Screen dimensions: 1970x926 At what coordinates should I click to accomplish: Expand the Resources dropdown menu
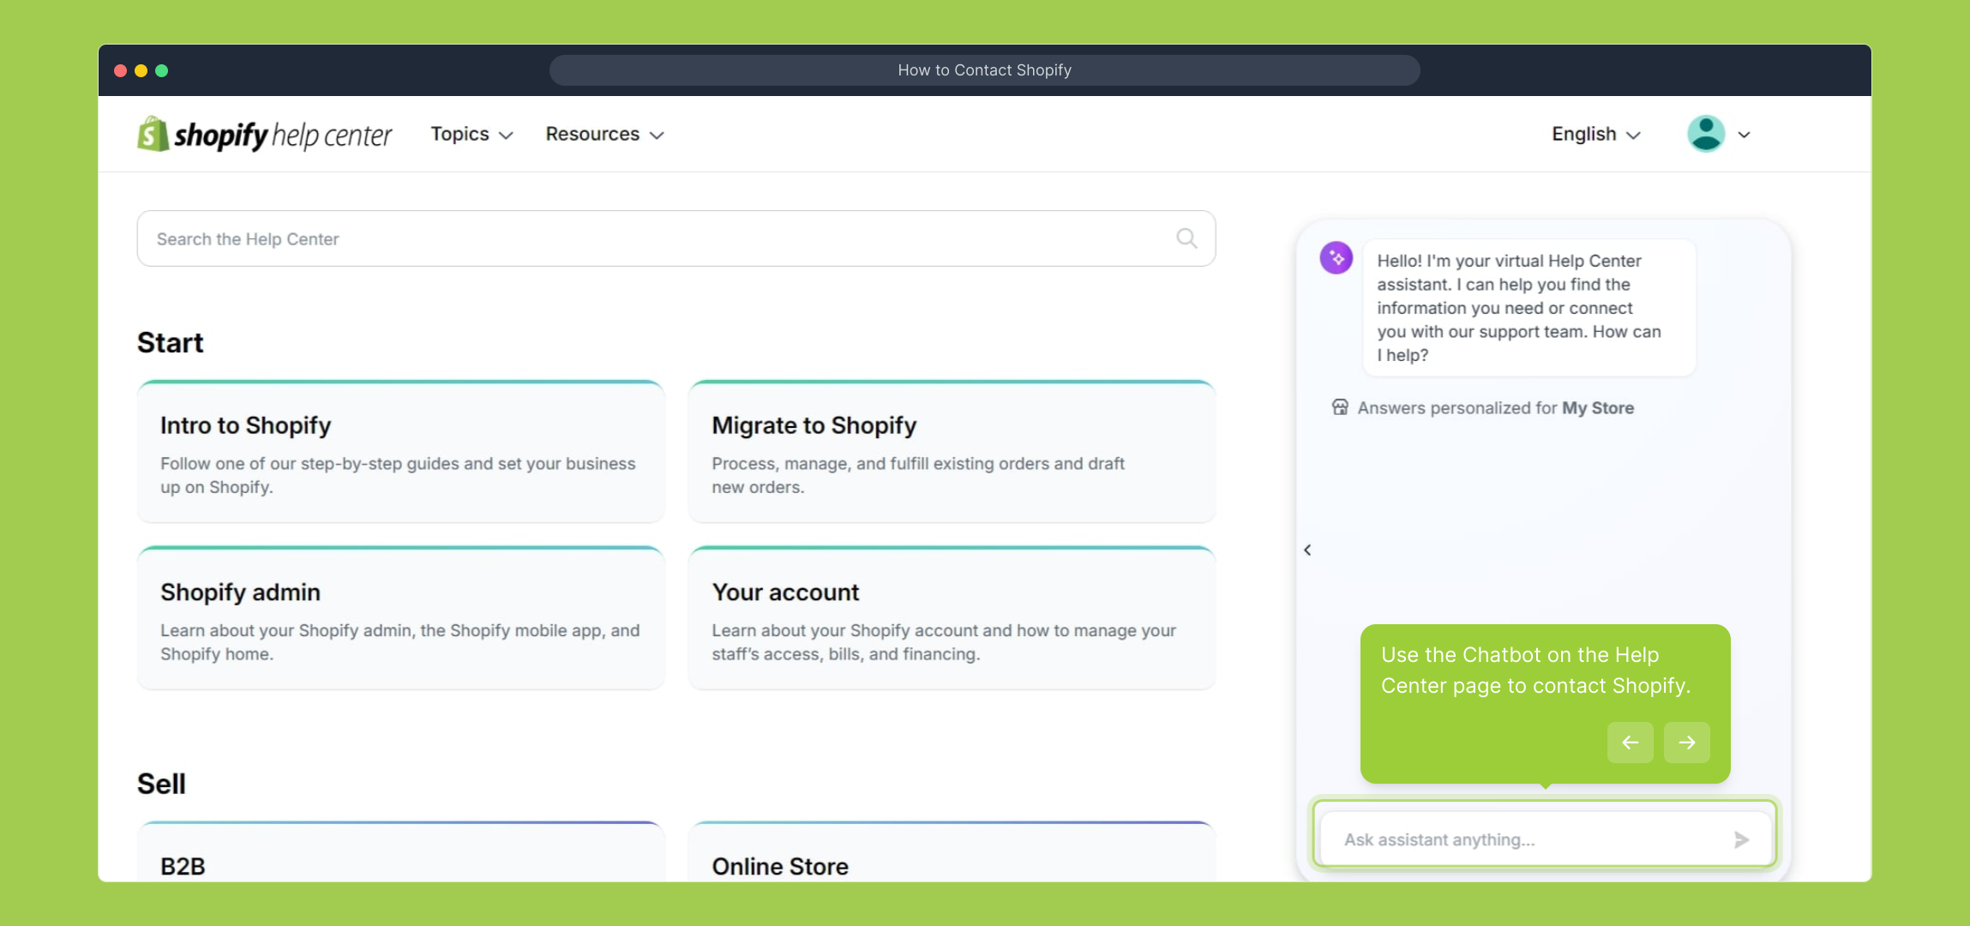tap(604, 135)
